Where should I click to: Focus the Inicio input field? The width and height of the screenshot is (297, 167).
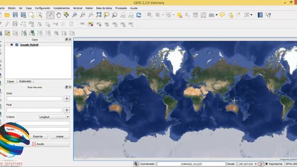(34, 99)
